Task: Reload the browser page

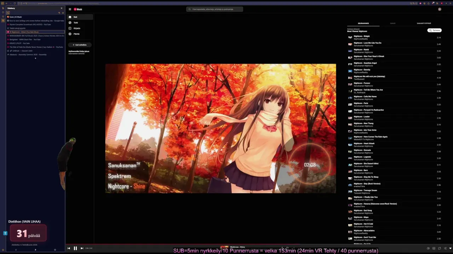Action: 15,3
